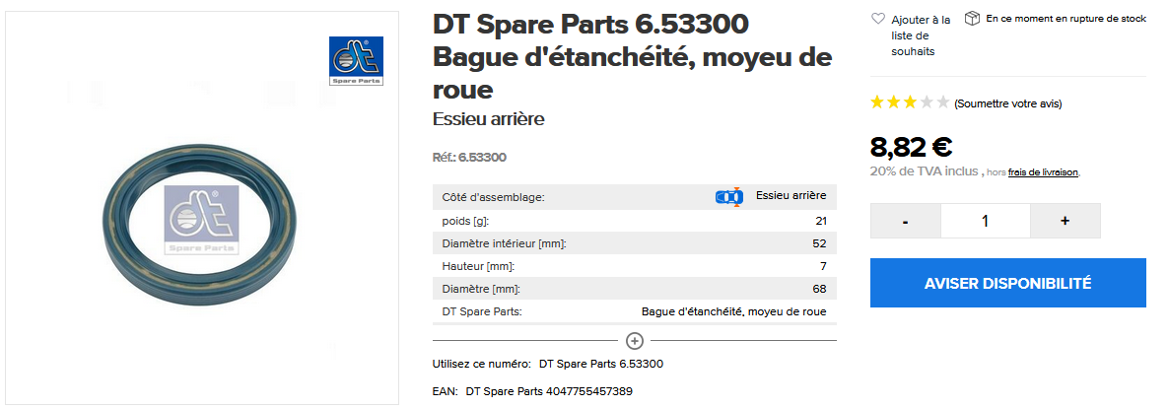Select Ajouter à la liste de souhaits
Viewport: 1169px width, 408px height.
[x=921, y=34]
